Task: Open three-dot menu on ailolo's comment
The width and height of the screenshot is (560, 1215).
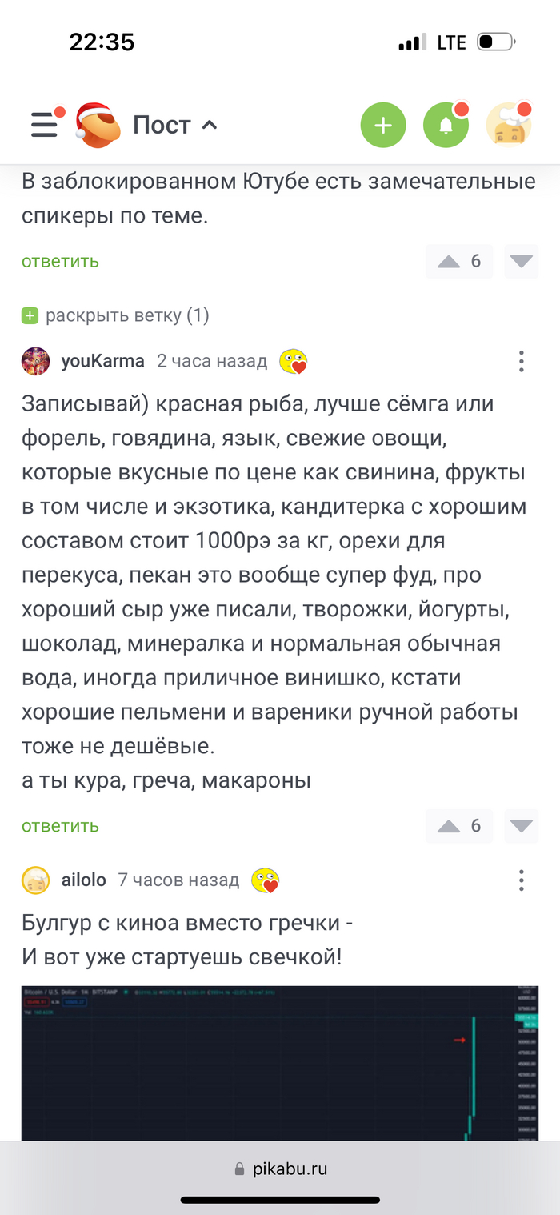Action: pos(522,880)
